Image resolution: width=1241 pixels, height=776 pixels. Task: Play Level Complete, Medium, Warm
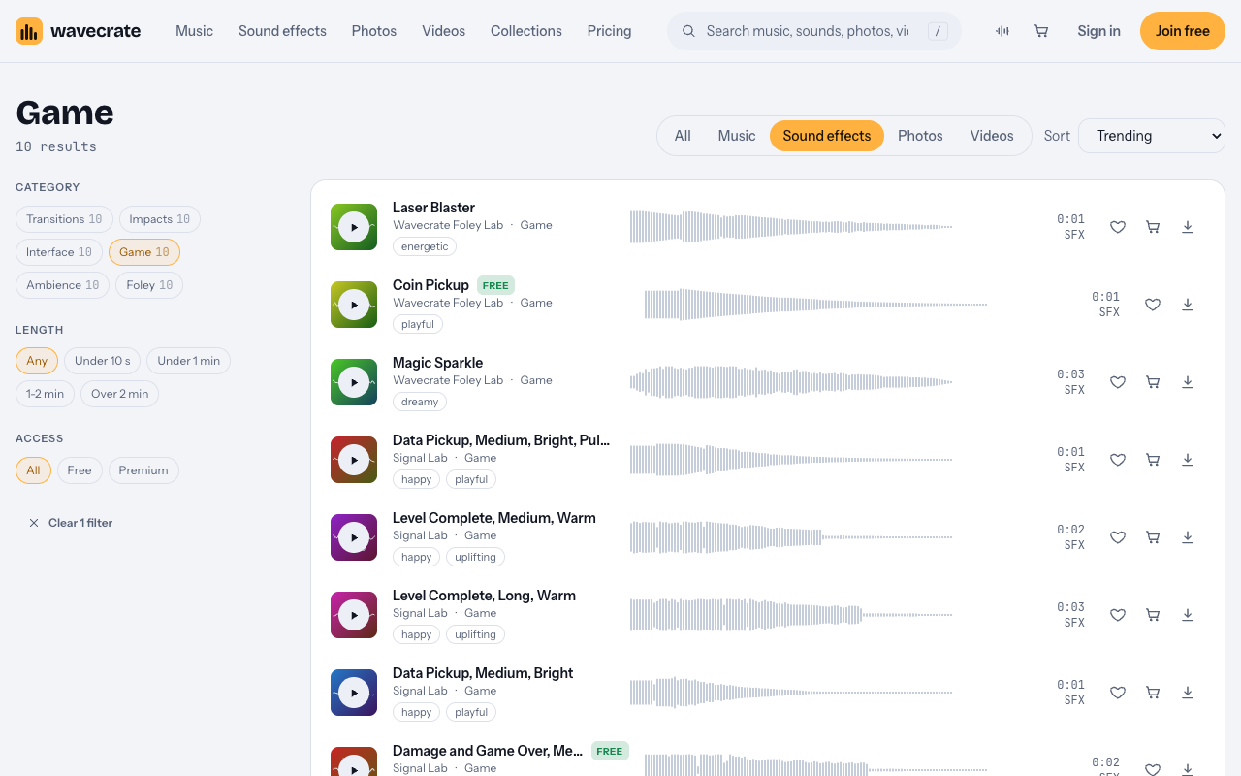pyautogui.click(x=354, y=537)
